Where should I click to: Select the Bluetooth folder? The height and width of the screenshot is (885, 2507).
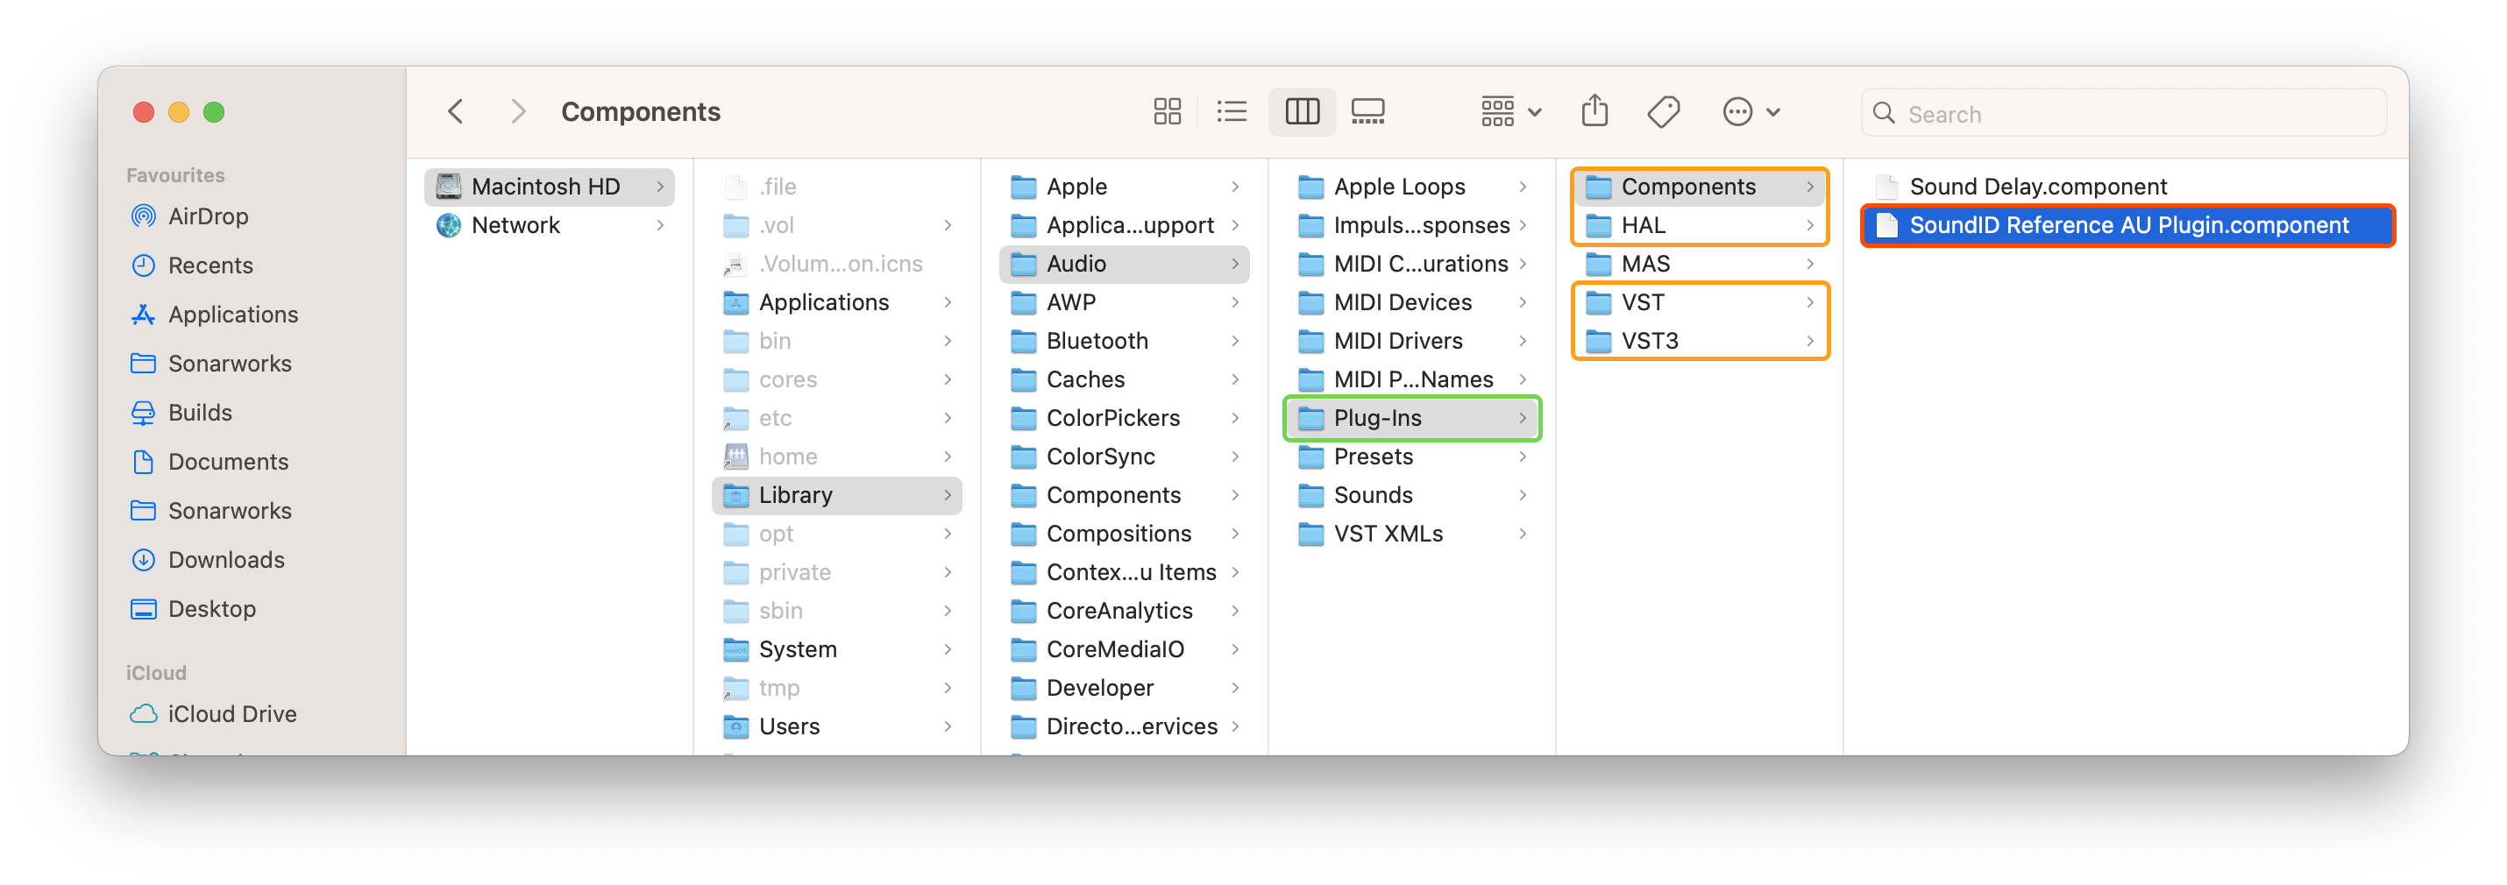coord(1124,340)
